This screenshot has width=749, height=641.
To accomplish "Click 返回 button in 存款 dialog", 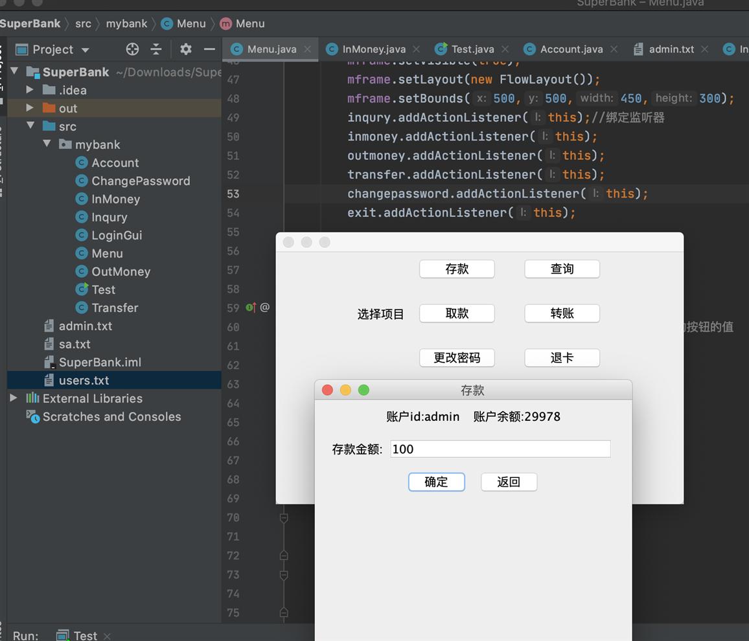I will 509,482.
